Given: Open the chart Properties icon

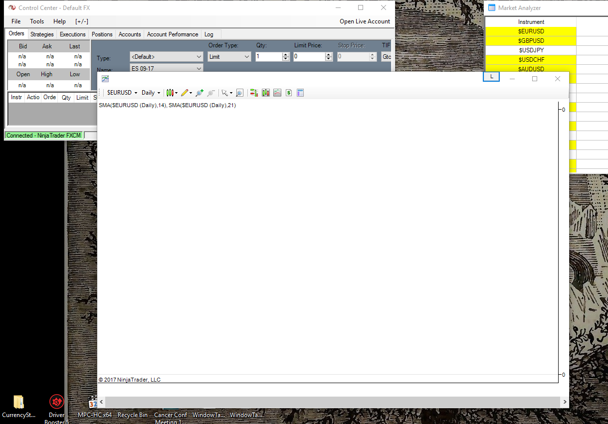Looking at the screenshot, I should (x=300, y=93).
